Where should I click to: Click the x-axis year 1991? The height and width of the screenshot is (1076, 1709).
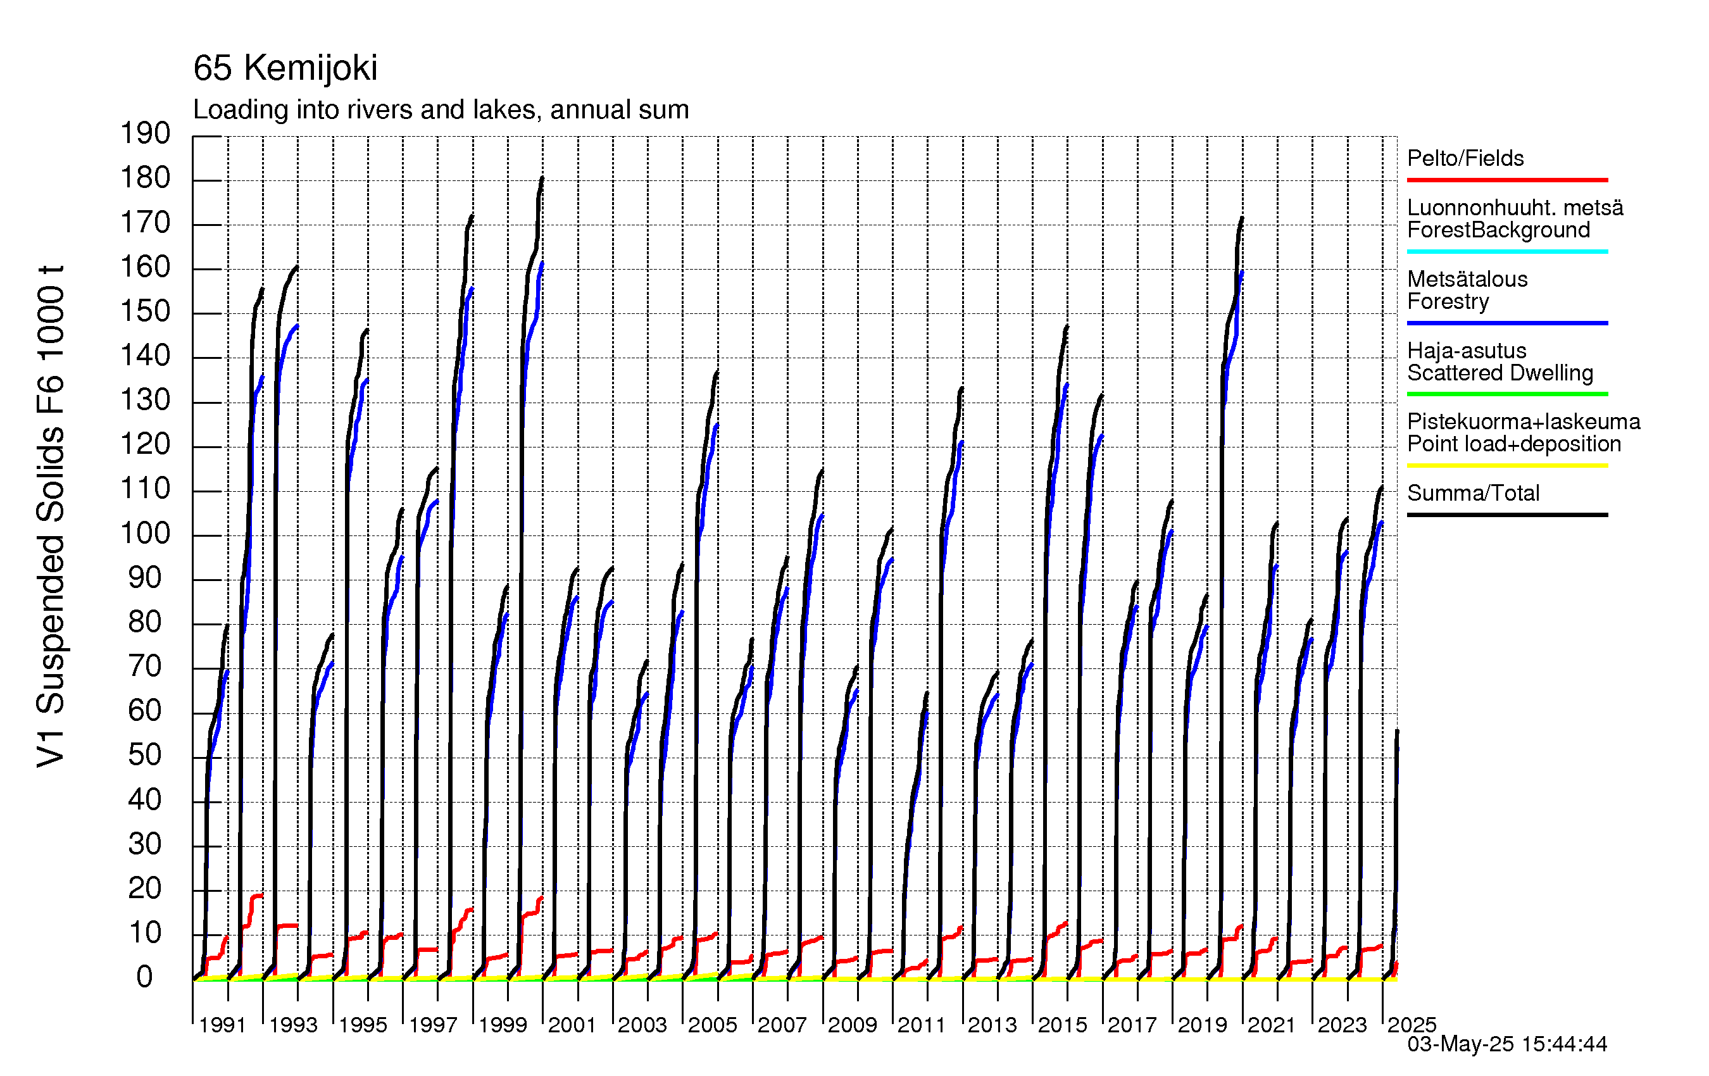(x=222, y=1025)
